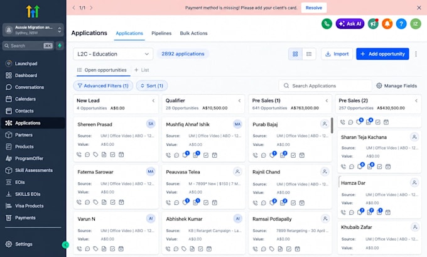Click the Search Applications field
The height and width of the screenshot is (257, 427).
[325, 85]
